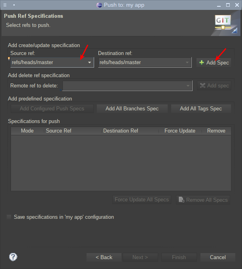The height and width of the screenshot is (269, 242).
Task: Open the Destination ref dropdown
Action: (x=145, y=63)
